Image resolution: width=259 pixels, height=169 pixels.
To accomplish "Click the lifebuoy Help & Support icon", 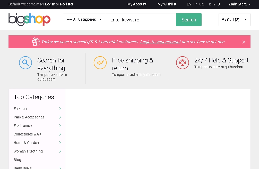I will coord(183,63).
